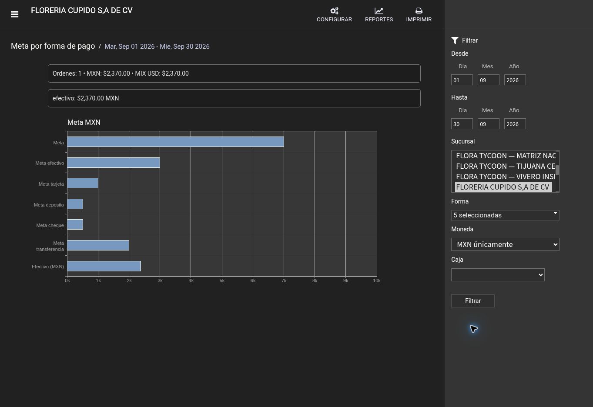Click the 'Meta por forma de pago' heading

pyautogui.click(x=53, y=46)
